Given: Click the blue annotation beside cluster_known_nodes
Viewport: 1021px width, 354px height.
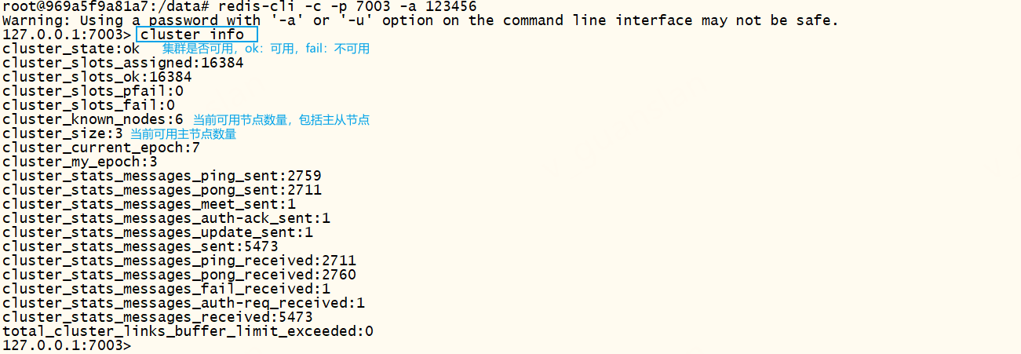Looking at the screenshot, I should (281, 120).
